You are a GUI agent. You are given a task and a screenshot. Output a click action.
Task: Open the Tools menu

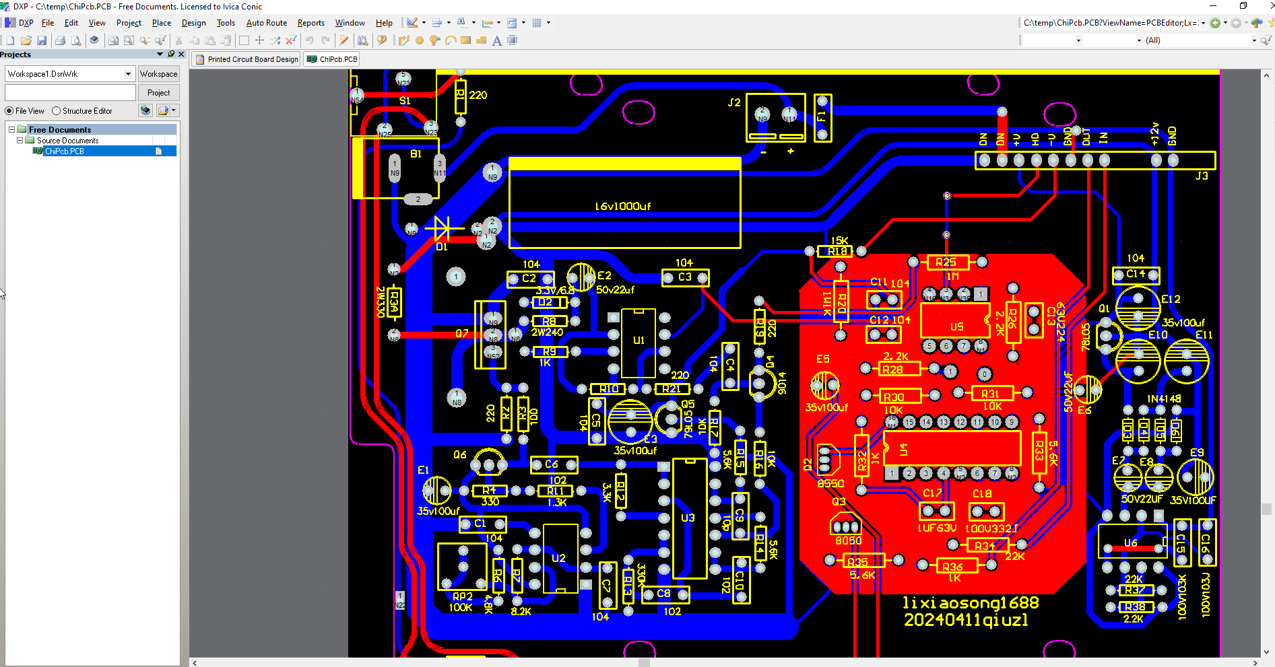click(x=226, y=23)
